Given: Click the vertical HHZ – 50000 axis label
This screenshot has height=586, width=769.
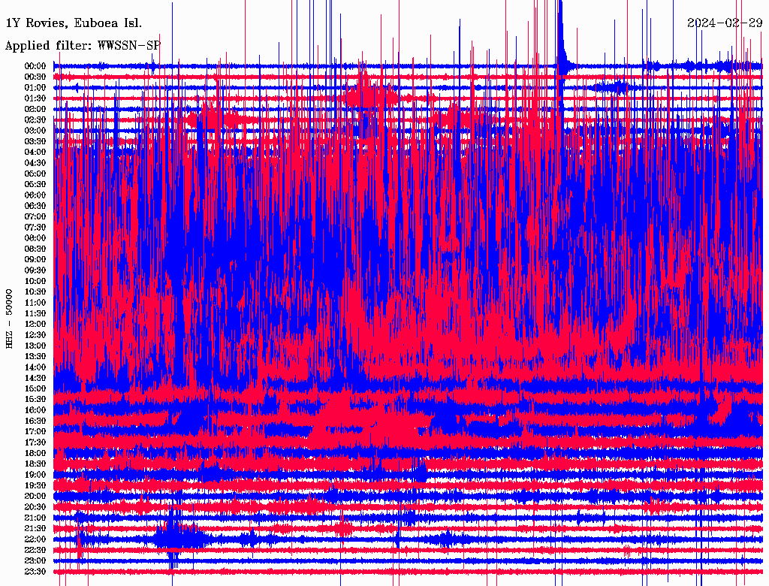Looking at the screenshot, I should [10, 319].
